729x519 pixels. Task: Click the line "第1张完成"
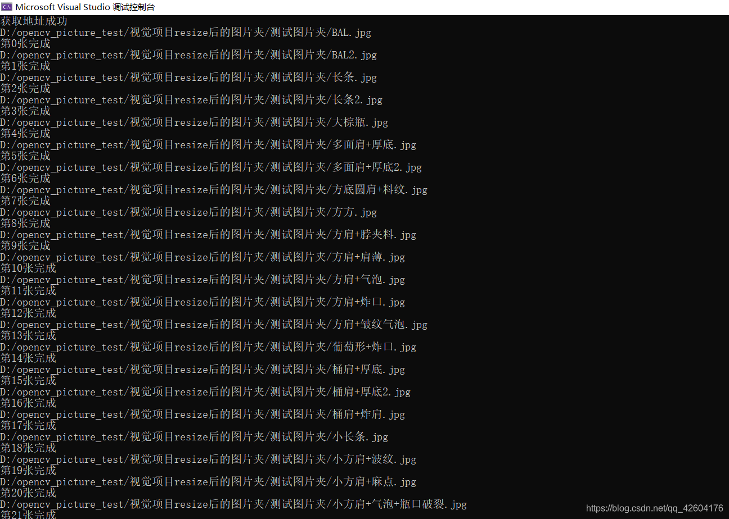coord(25,66)
